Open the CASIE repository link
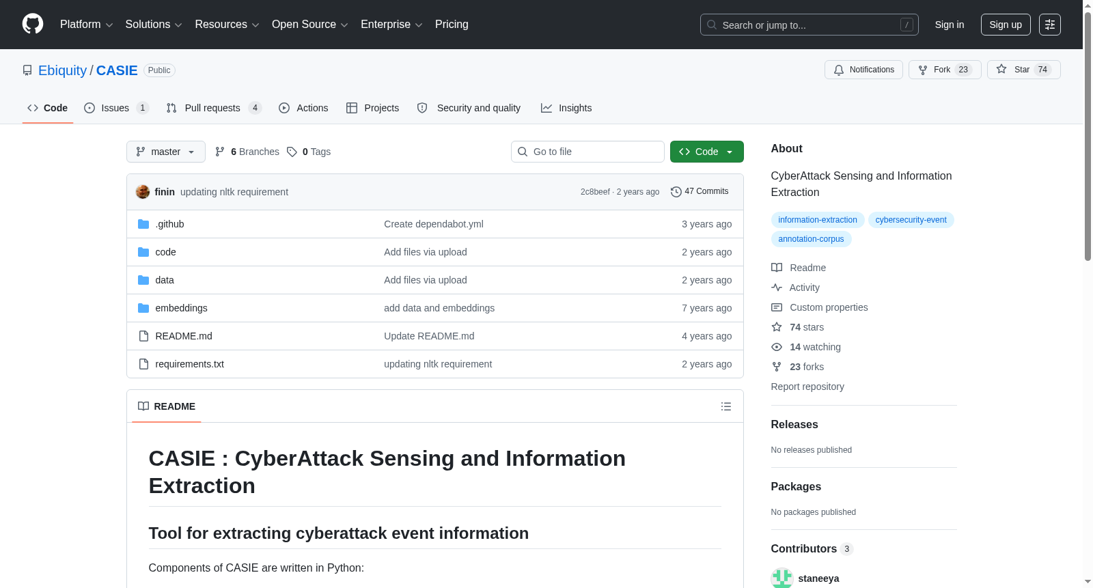Viewport: 1093px width, 588px height. (117, 70)
